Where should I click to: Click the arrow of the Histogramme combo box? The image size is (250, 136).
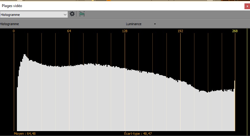[65, 14]
